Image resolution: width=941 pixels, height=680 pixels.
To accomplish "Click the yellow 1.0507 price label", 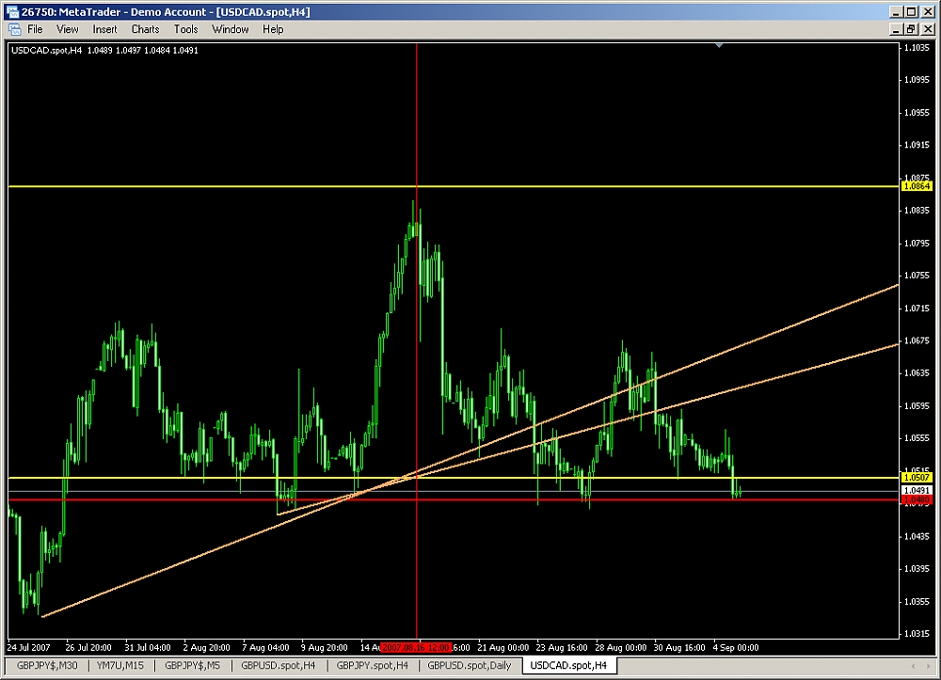I will coord(917,478).
